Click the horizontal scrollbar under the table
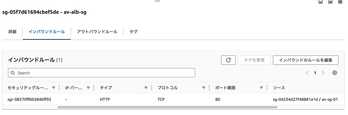Screen dimensions: 348x115 167,107
